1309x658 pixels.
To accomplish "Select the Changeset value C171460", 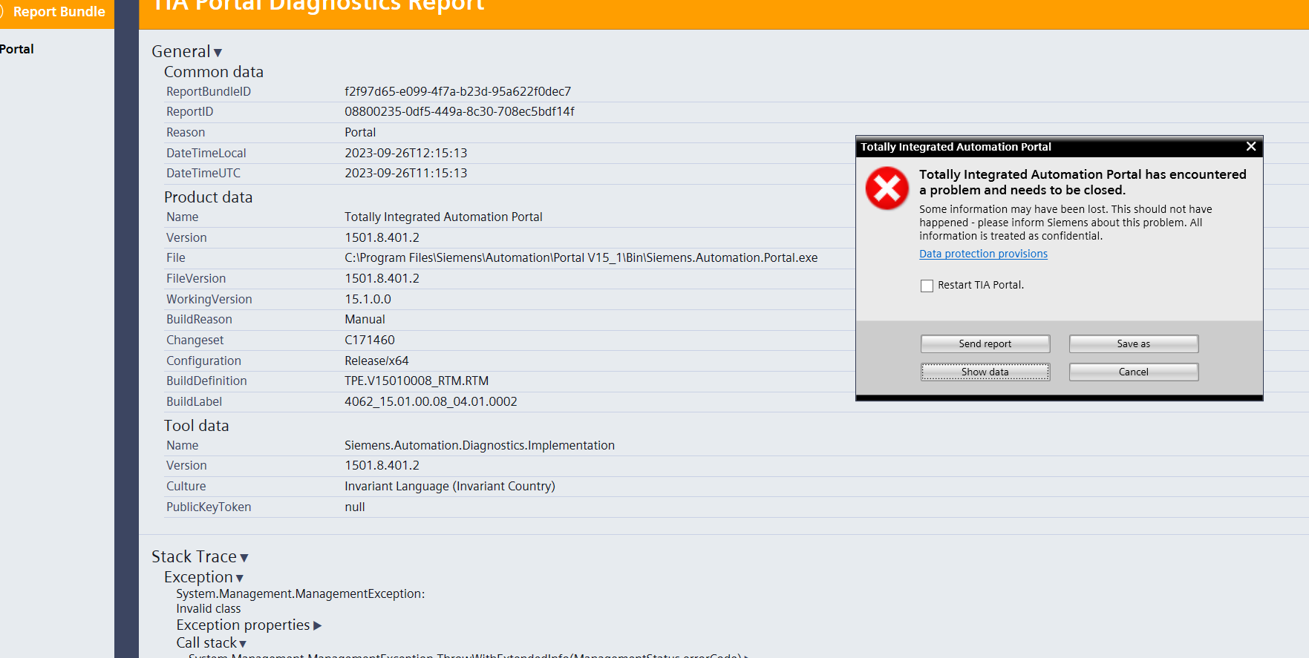I will [370, 340].
